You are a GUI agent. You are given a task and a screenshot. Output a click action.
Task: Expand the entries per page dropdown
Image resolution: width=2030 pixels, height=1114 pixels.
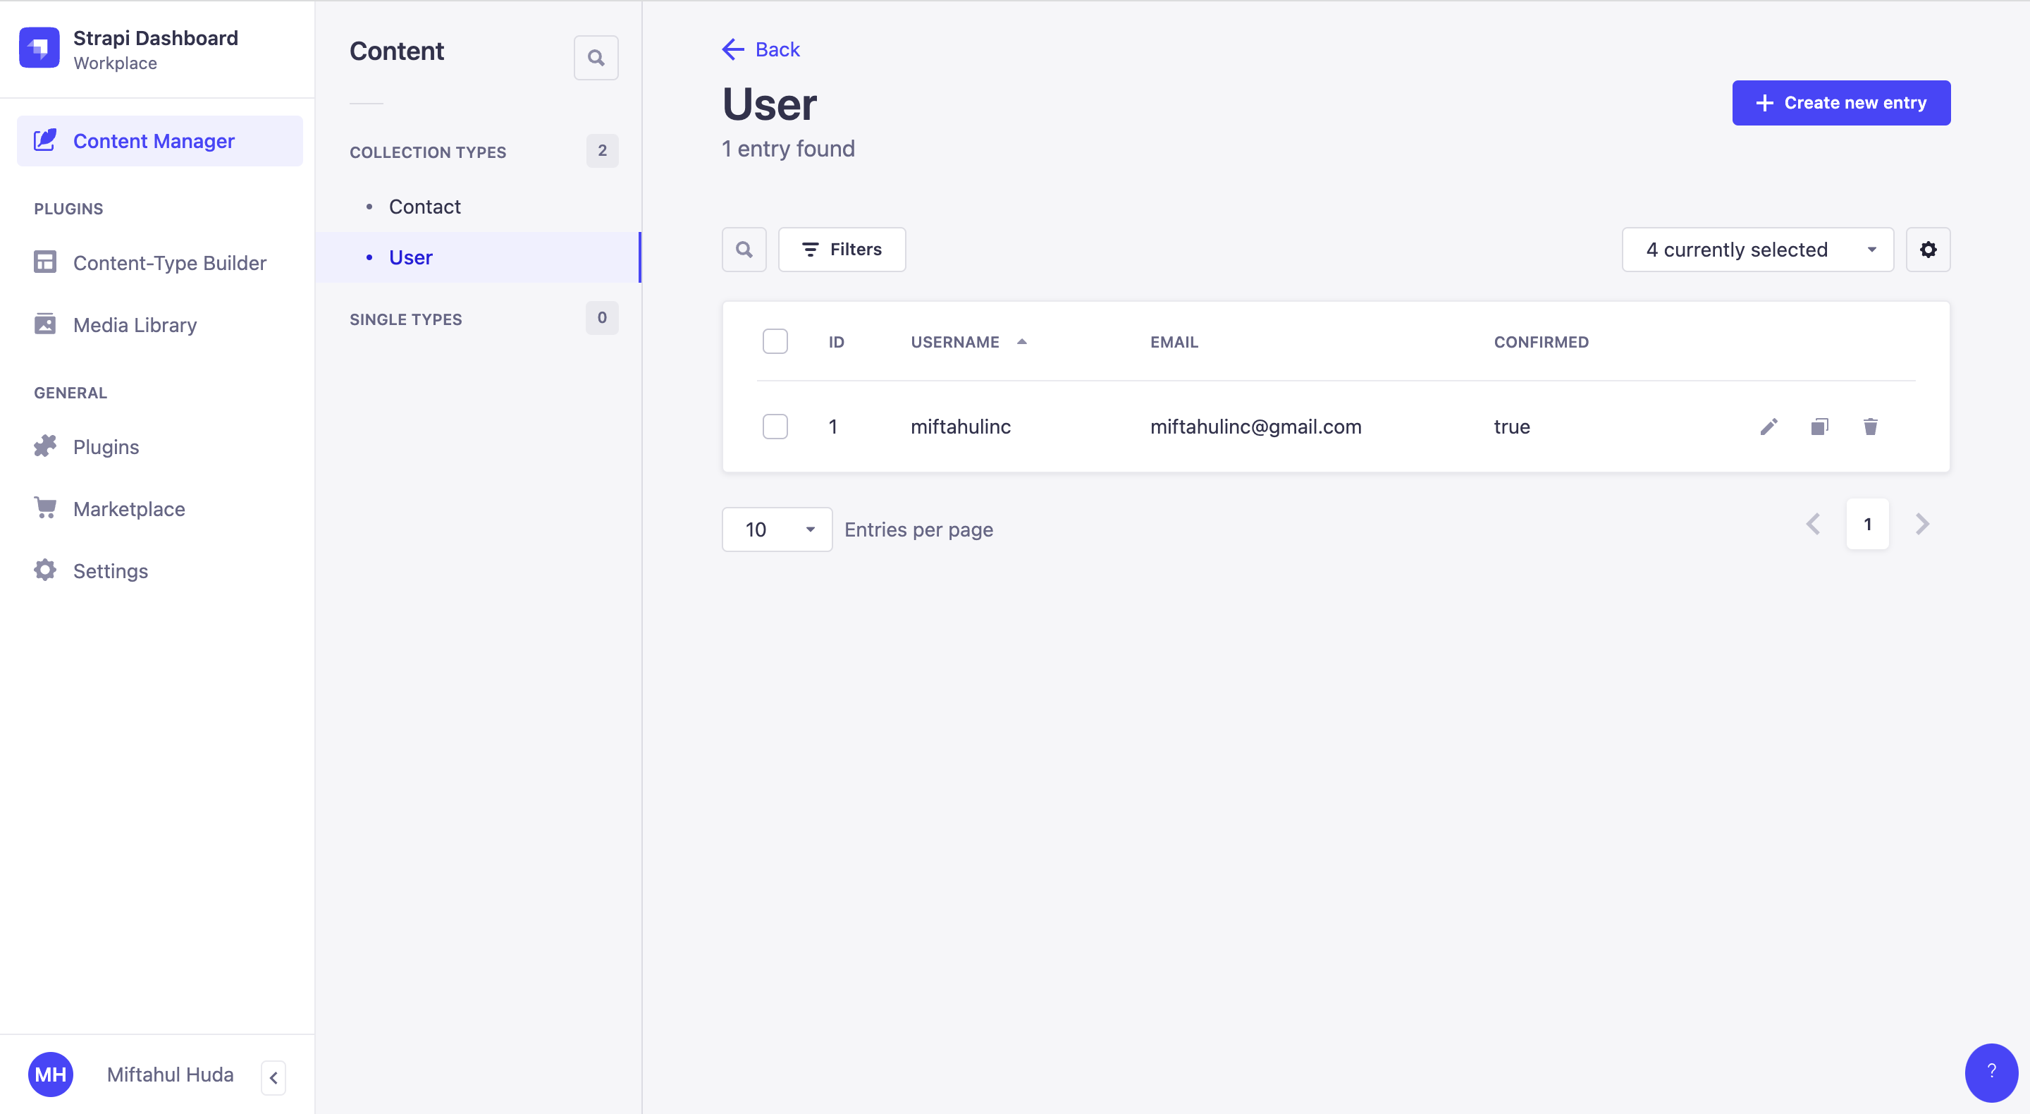tap(776, 530)
